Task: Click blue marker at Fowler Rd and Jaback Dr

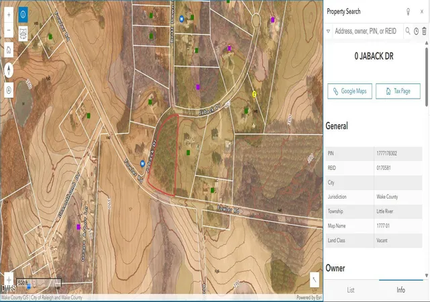Action: [142, 164]
